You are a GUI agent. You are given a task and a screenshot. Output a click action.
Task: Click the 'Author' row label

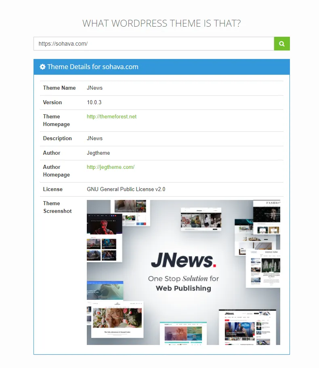pyautogui.click(x=52, y=153)
